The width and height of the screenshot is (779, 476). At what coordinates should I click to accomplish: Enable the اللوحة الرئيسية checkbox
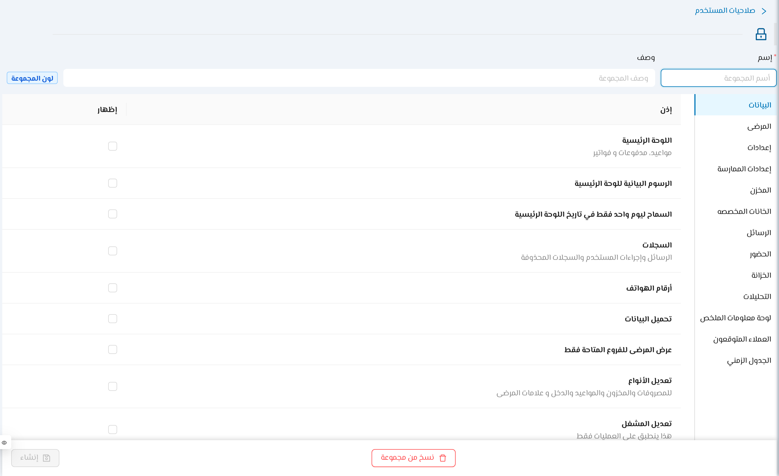pyautogui.click(x=113, y=146)
